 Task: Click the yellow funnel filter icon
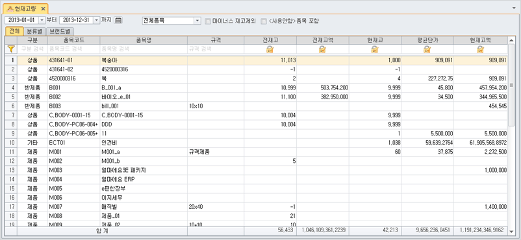(x=11, y=49)
